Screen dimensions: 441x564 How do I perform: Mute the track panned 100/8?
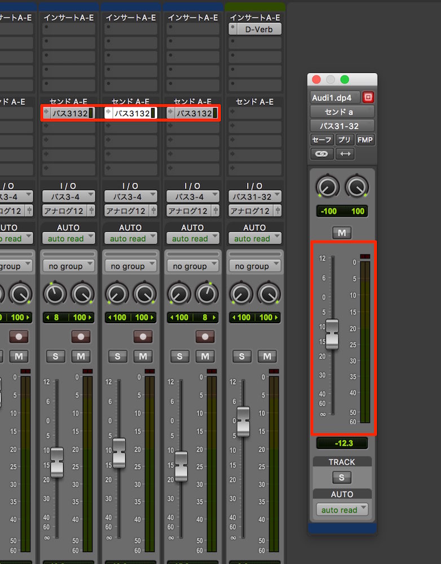[205, 356]
